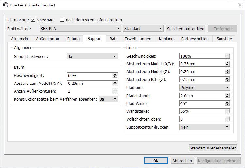Open the Supportkontur drucken dropdown
The image size is (245, 168).
tap(205, 127)
